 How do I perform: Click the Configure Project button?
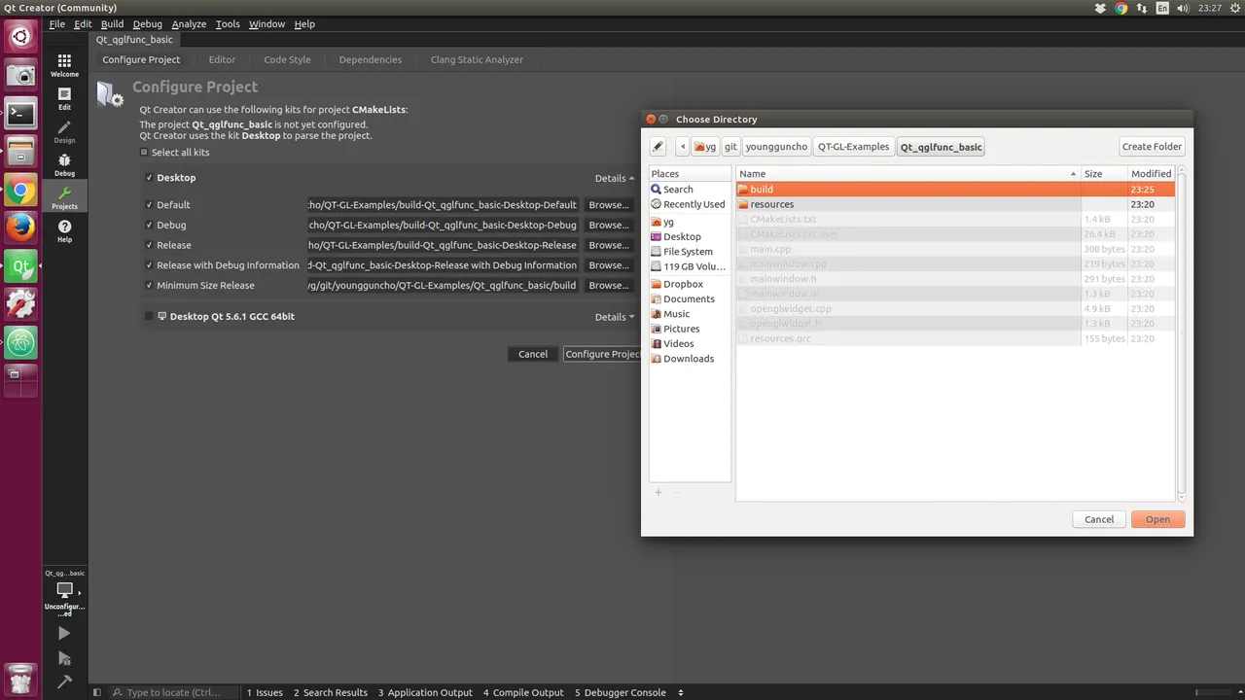[601, 354]
